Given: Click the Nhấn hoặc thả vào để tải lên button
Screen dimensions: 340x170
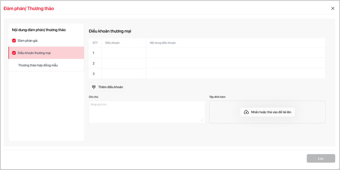Looking at the screenshot, I should click(267, 112).
